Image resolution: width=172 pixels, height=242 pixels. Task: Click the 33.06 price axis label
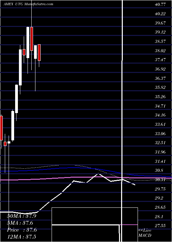[x=160, y=133]
